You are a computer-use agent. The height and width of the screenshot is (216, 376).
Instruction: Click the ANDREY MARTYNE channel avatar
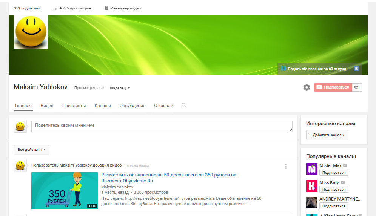(x=311, y=202)
